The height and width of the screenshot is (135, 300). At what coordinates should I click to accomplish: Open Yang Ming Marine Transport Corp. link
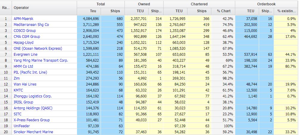pyautogui.click(x=41, y=60)
